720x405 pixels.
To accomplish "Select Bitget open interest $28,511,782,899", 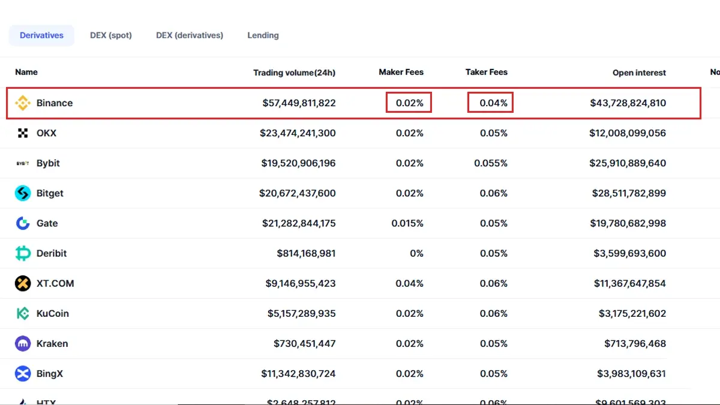I will [x=629, y=193].
